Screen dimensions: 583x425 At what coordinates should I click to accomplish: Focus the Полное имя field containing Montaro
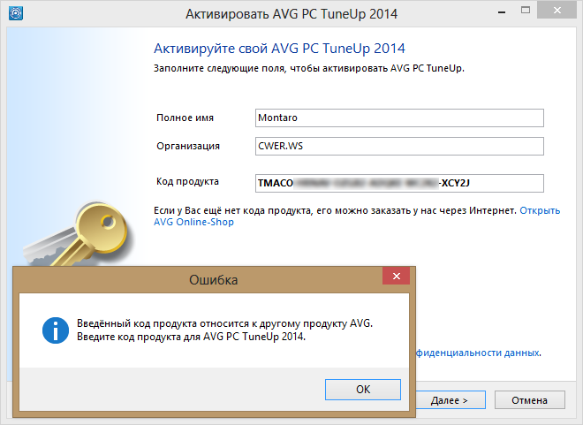[397, 118]
